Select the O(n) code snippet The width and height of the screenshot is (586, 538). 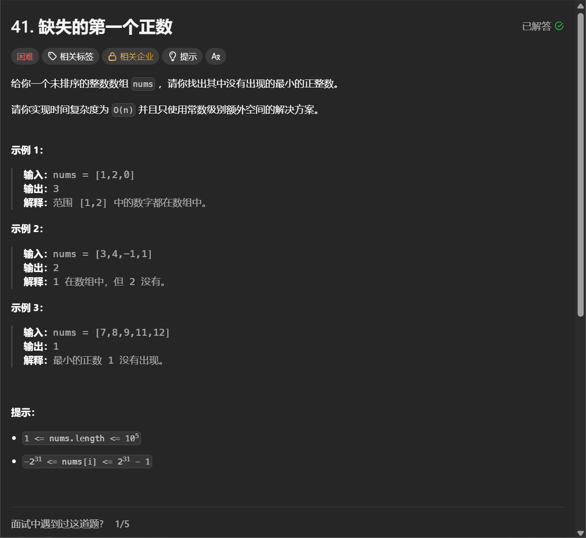coord(123,110)
